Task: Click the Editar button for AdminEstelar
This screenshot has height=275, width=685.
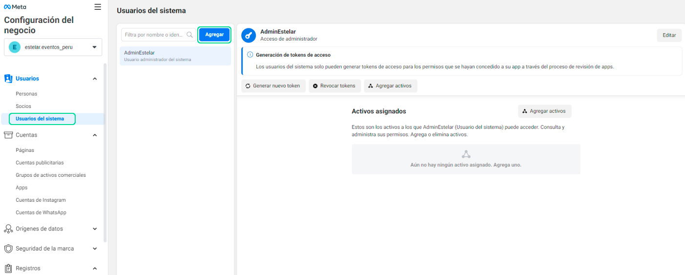Action: pos(669,35)
